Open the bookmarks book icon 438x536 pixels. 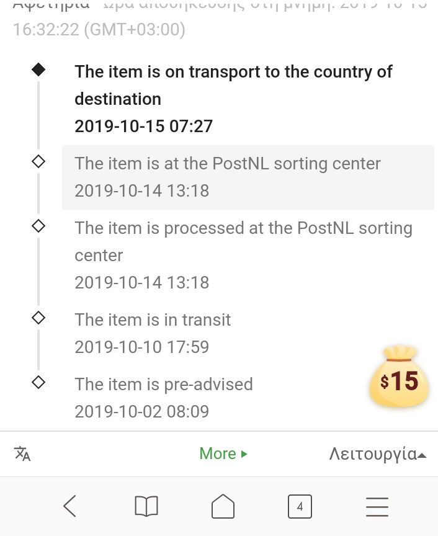[x=146, y=506]
